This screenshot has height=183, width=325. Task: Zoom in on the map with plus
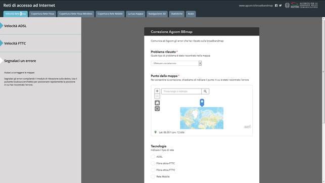pos(157,91)
